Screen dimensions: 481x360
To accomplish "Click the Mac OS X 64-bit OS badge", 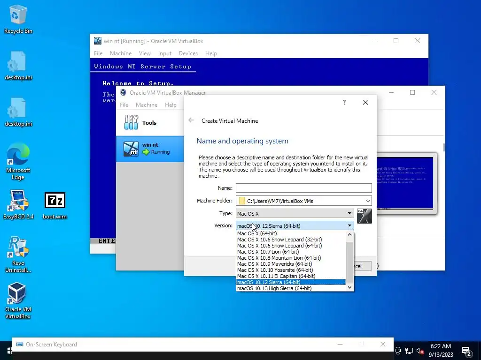I will [x=365, y=216].
